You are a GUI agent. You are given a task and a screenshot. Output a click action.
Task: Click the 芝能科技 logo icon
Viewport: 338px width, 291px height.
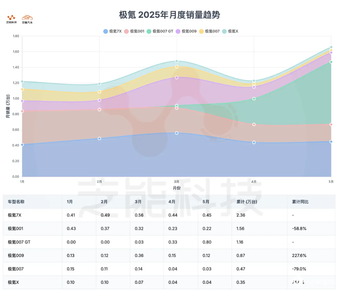[x=11, y=19]
